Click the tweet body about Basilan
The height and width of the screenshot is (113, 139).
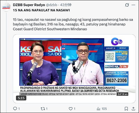point(73,24)
